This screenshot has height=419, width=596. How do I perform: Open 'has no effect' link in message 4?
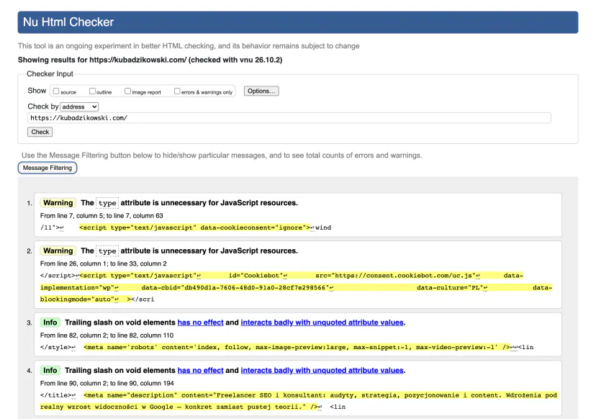[200, 370]
